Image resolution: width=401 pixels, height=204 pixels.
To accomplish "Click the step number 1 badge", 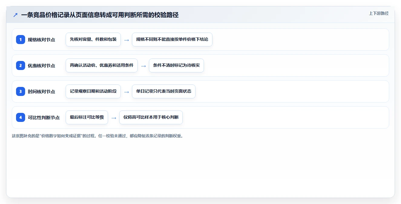I will tap(21, 40).
